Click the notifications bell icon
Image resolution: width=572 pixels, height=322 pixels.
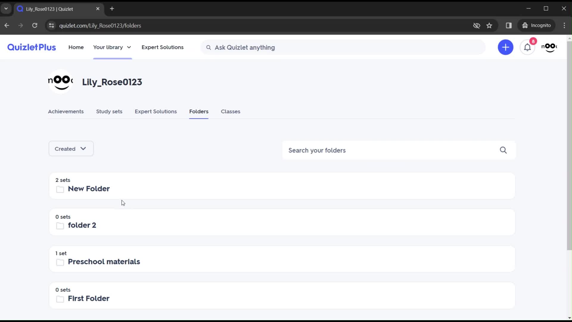point(528,47)
